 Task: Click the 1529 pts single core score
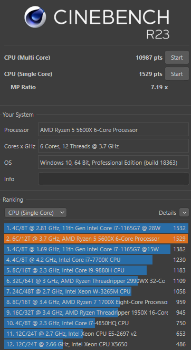150,74
